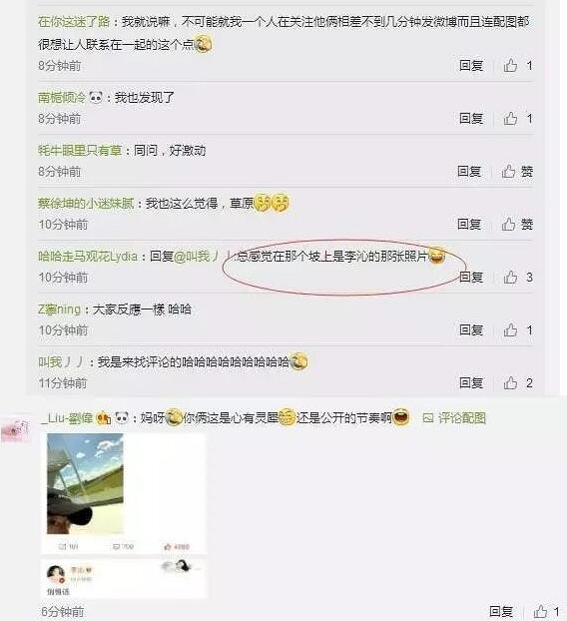Open profile of 牦牛眼里只有草
Image resolution: width=567 pixels, height=621 pixels.
[x=80, y=151]
